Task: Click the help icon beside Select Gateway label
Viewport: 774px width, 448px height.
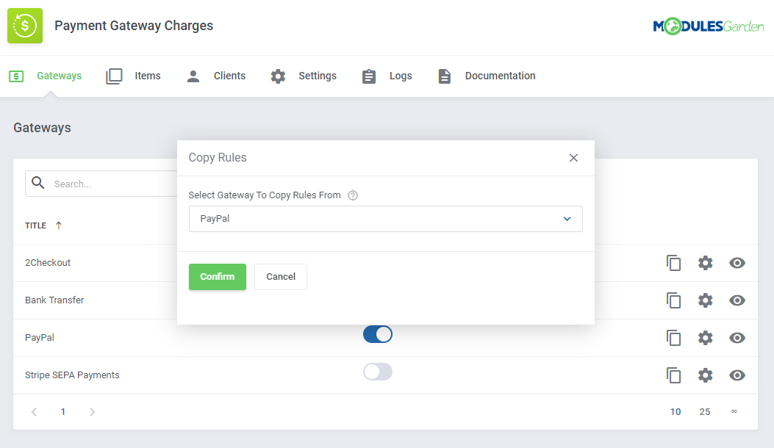Action: click(352, 195)
